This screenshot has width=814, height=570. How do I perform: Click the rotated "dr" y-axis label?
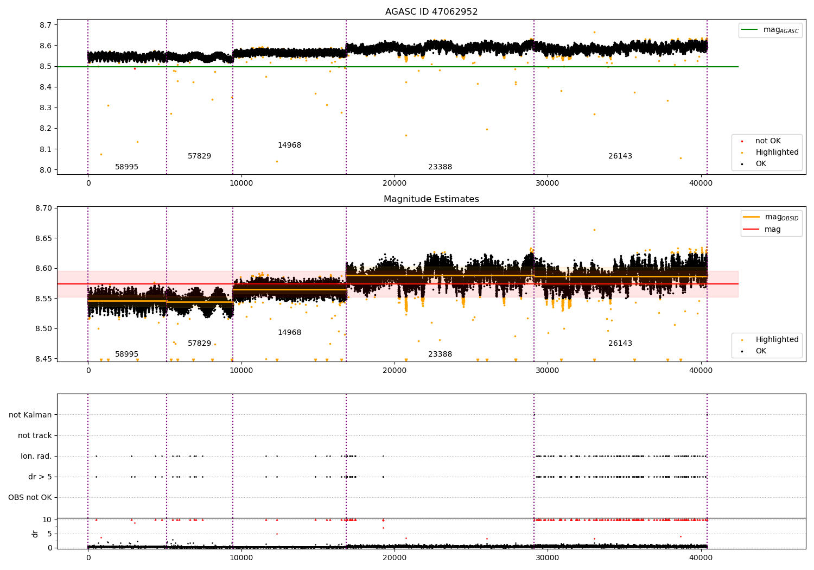pyautogui.click(x=35, y=534)
